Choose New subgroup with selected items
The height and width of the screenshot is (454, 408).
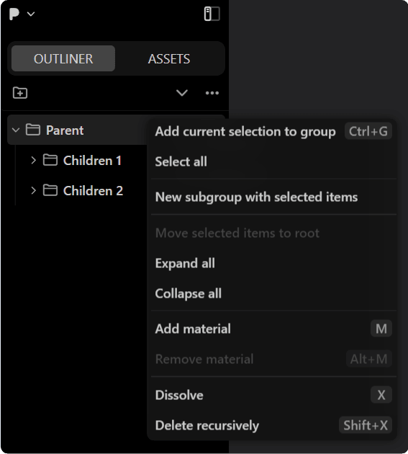[x=273, y=197]
